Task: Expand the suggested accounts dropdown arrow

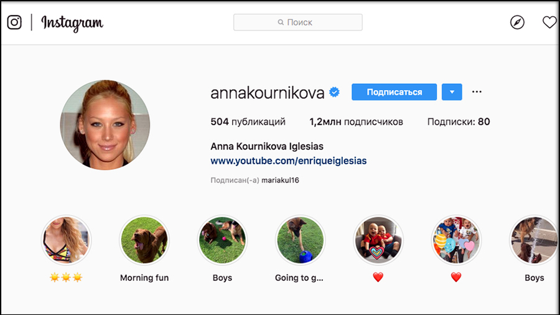Action: click(x=452, y=92)
